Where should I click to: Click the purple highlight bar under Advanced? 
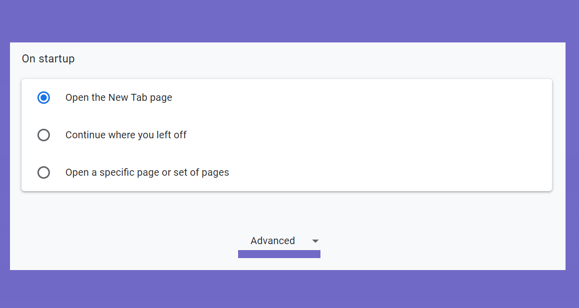click(x=279, y=254)
